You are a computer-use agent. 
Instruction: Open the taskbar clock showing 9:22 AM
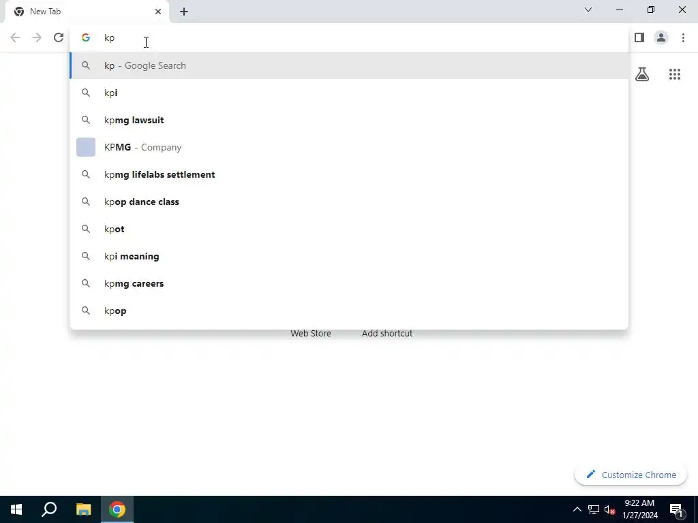[639, 509]
